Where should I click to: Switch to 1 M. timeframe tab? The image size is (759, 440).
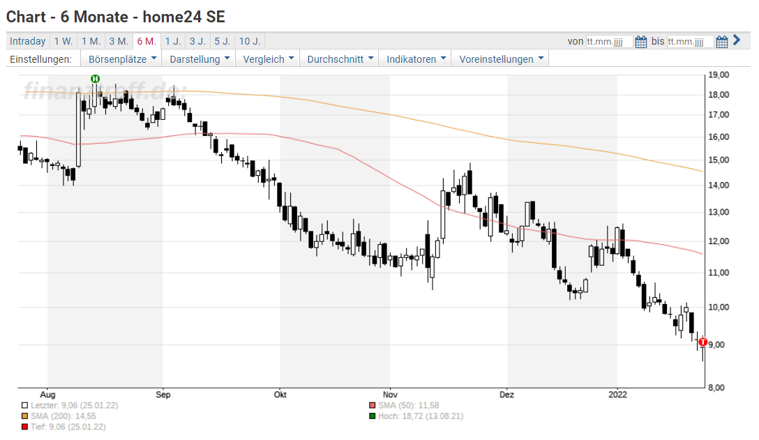point(91,41)
